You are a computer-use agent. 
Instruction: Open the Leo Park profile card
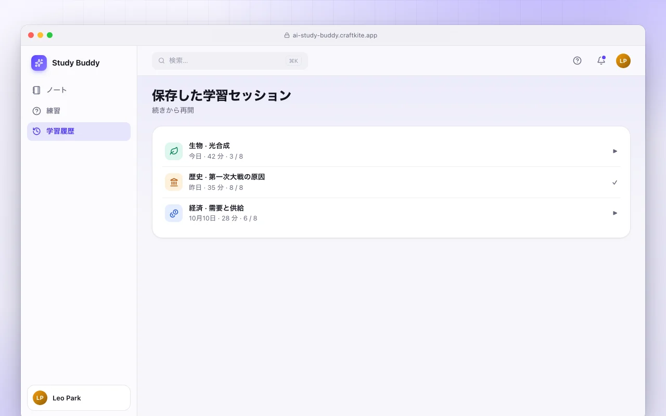[79, 398]
